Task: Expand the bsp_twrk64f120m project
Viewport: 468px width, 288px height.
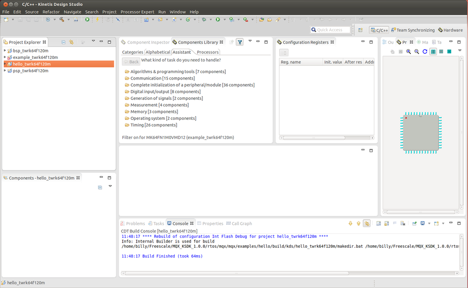Action: coord(5,51)
